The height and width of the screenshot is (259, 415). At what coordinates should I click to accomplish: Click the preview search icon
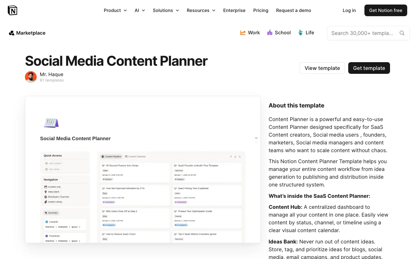point(240,157)
